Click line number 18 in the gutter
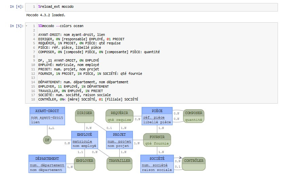 tap(33, 99)
